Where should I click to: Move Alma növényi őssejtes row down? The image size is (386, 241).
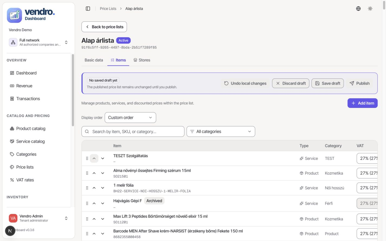tap(103, 173)
